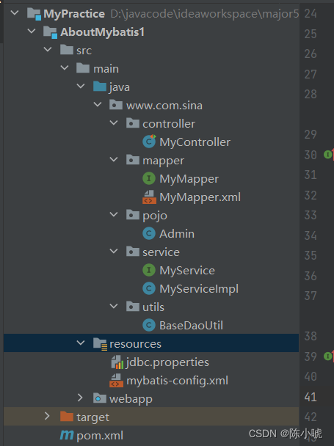Select MyServiceImpl in the project tree
This screenshot has width=334, height=446.
pos(199,289)
